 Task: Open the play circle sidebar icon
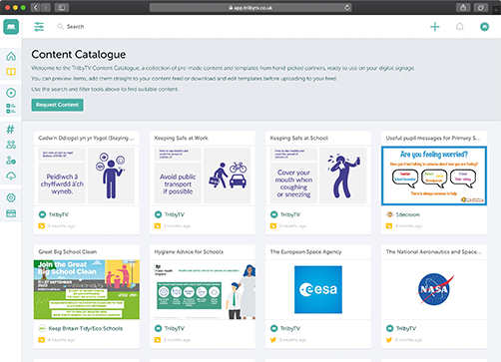pyautogui.click(x=11, y=93)
